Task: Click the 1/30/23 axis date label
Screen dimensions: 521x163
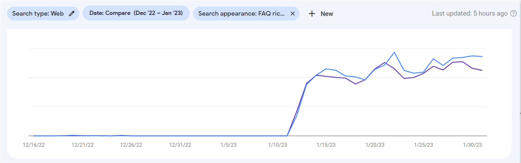Action: pyautogui.click(x=472, y=145)
